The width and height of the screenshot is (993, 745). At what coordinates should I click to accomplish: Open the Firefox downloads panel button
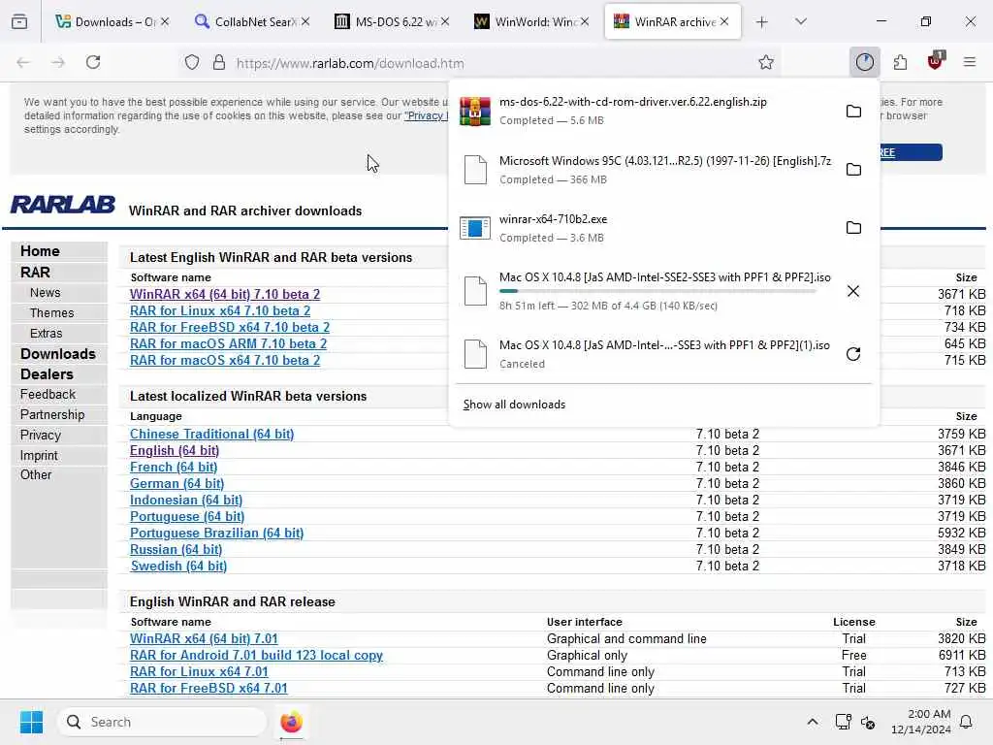pyautogui.click(x=864, y=62)
